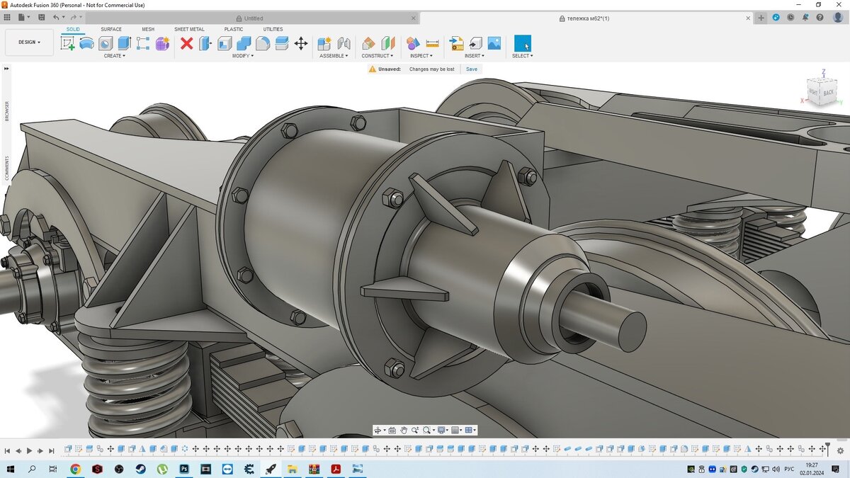Open the DESIGN workspace dropdown

[x=29, y=42]
